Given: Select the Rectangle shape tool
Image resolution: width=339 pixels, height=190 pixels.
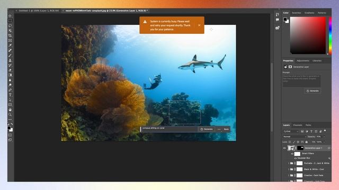Looking at the screenshot, I should point(10,105).
